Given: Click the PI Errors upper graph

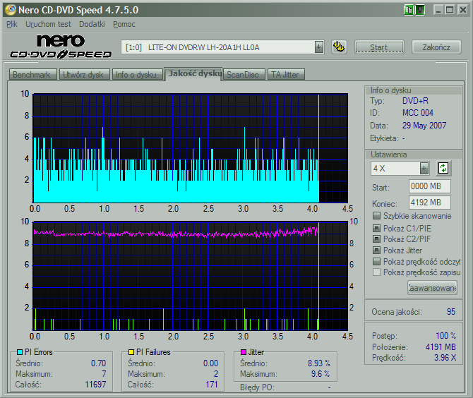Looking at the screenshot, I should (x=191, y=148).
